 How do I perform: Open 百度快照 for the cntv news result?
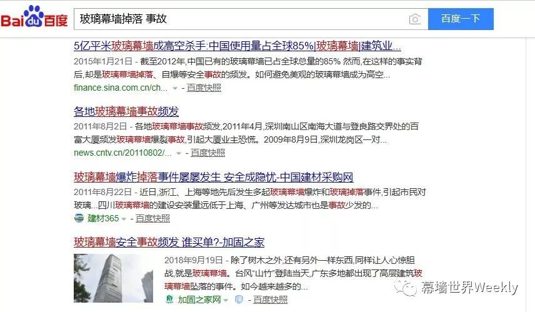coord(207,153)
